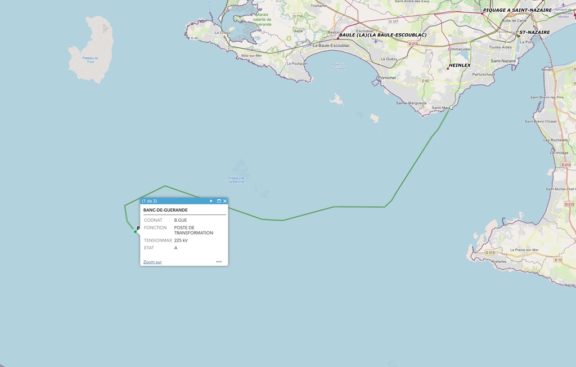The width and height of the screenshot is (576, 367).
Task: Click the PIQUAGE A SAINT-NAZAIRE label
Action: 517,10
